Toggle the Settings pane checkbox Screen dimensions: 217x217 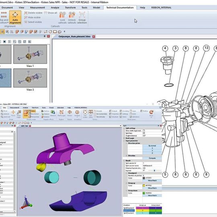(x=121, y=114)
